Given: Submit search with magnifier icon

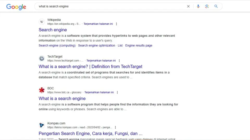Looking at the screenshot, I should click(216, 6).
